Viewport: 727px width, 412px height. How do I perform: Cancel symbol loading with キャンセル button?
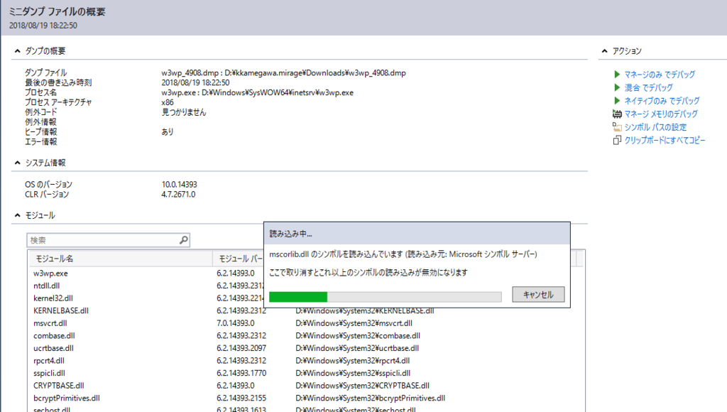click(x=538, y=295)
